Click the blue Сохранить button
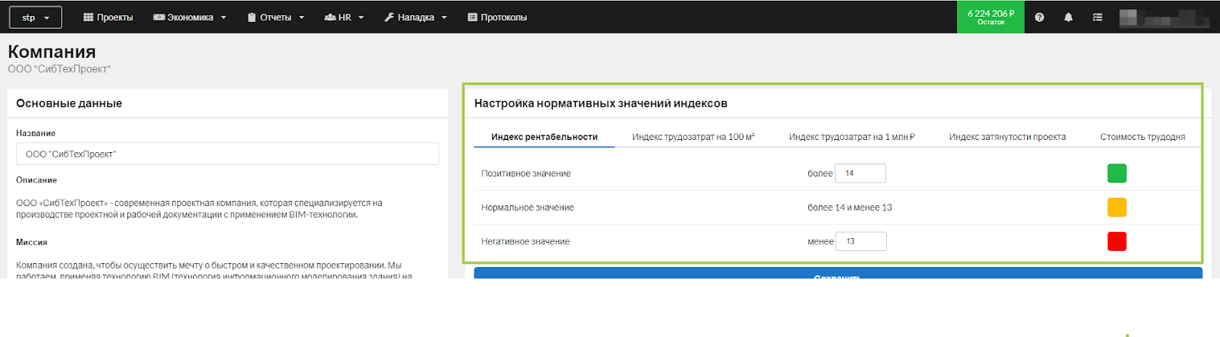Image resolution: width=1220 pixels, height=337 pixels. click(x=838, y=273)
